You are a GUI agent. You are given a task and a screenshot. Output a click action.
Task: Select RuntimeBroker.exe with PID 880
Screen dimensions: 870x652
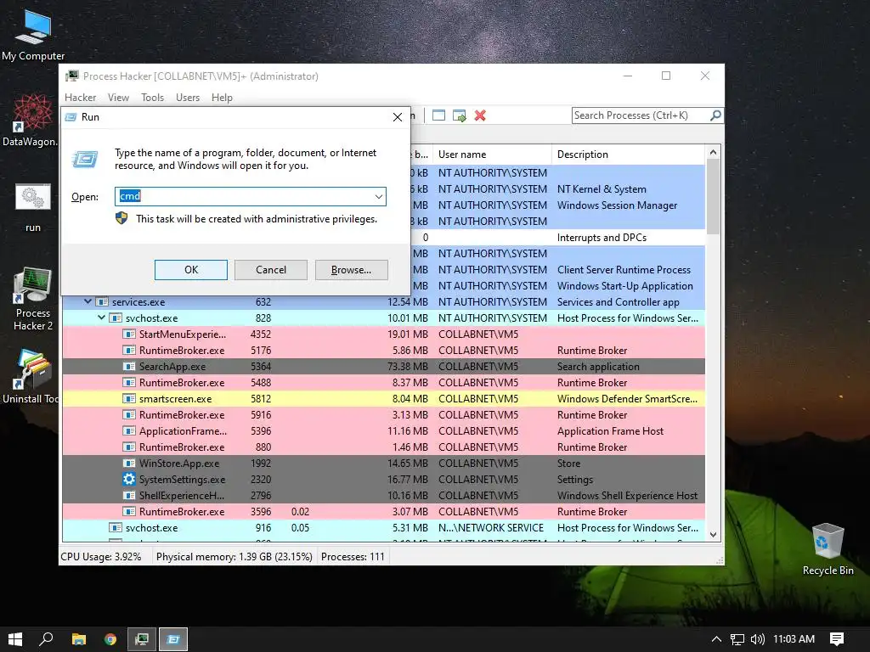click(383, 447)
